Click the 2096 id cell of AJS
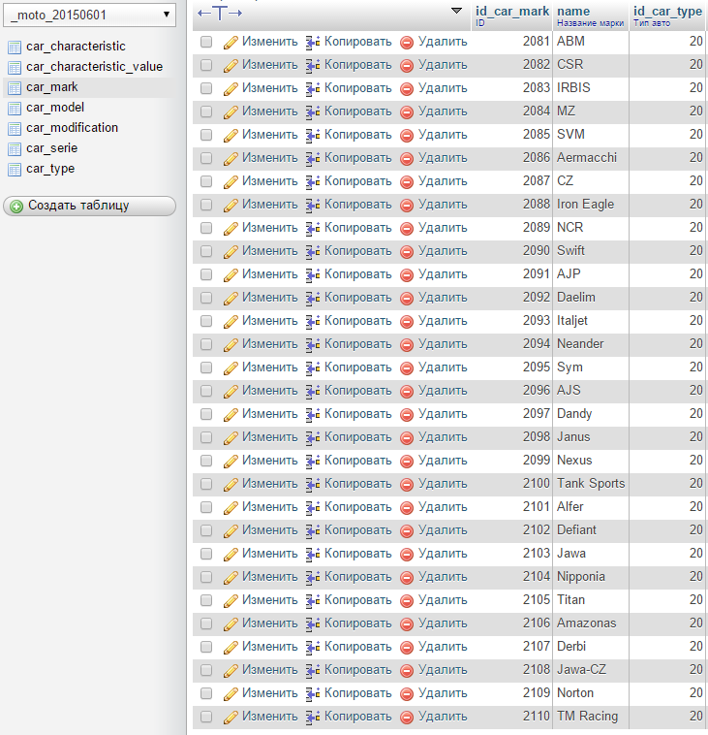Image resolution: width=708 pixels, height=735 pixels. (x=511, y=391)
